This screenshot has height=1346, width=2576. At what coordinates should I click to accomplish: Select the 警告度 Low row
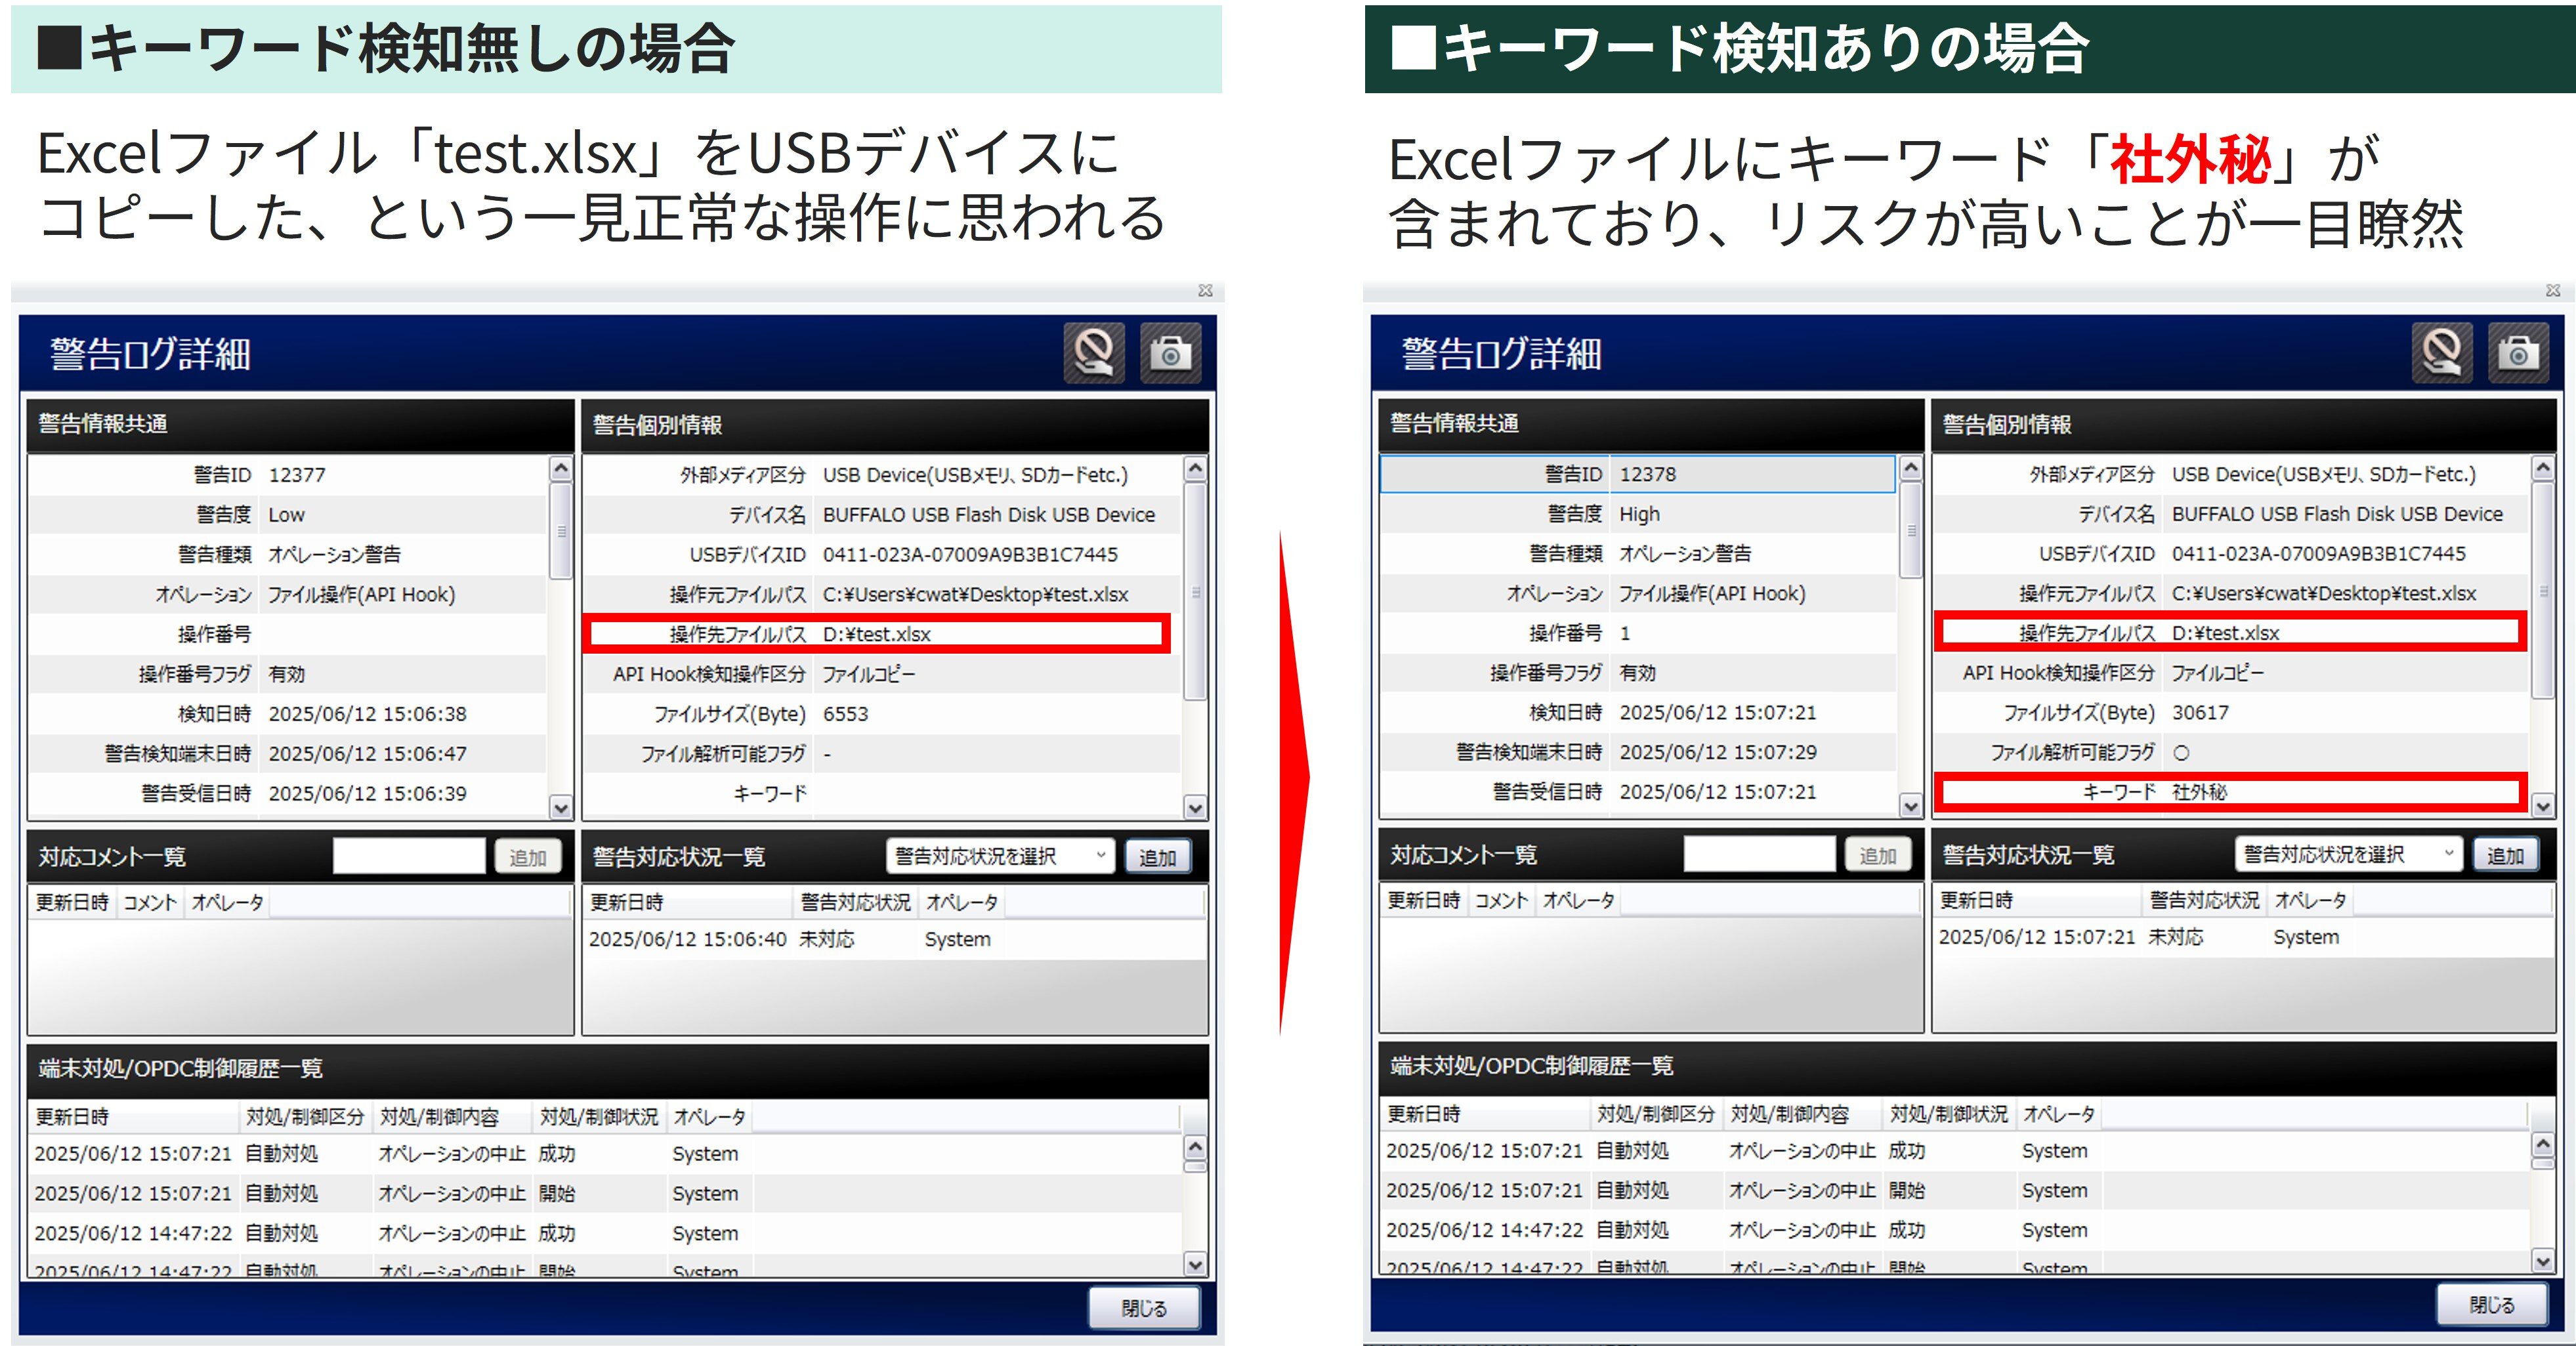288,515
